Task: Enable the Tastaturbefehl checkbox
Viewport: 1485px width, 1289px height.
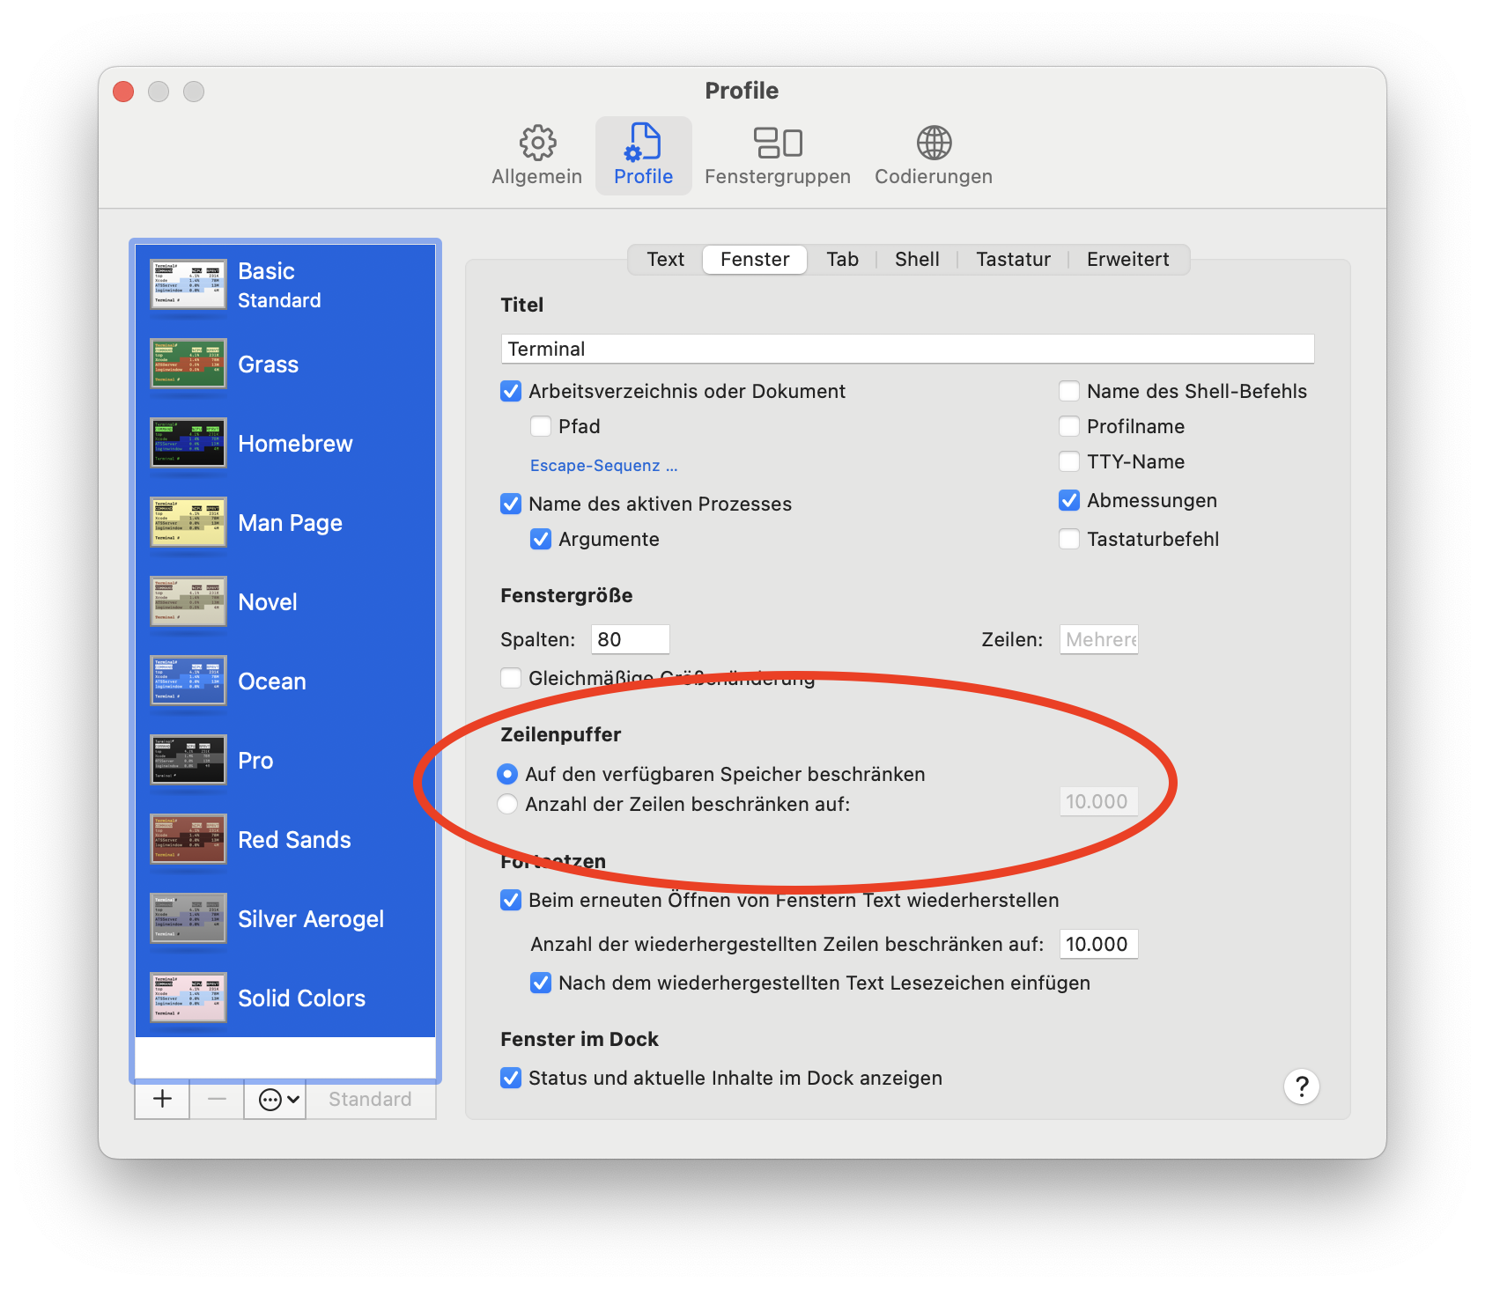Action: pyautogui.click(x=1068, y=539)
